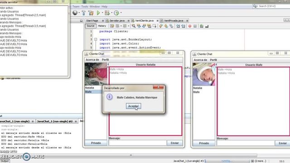This screenshot has width=290, height=163.
Task: Click Aceptar in the Desarrollado por dialog
Action: tap(133, 106)
